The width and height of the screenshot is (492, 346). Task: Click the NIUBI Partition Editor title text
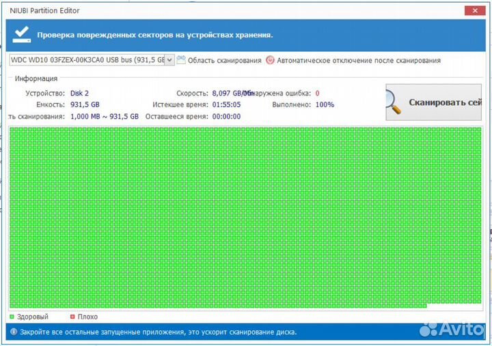pos(44,11)
